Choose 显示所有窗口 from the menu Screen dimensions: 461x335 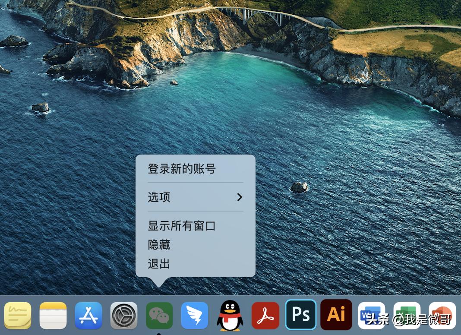click(x=182, y=226)
